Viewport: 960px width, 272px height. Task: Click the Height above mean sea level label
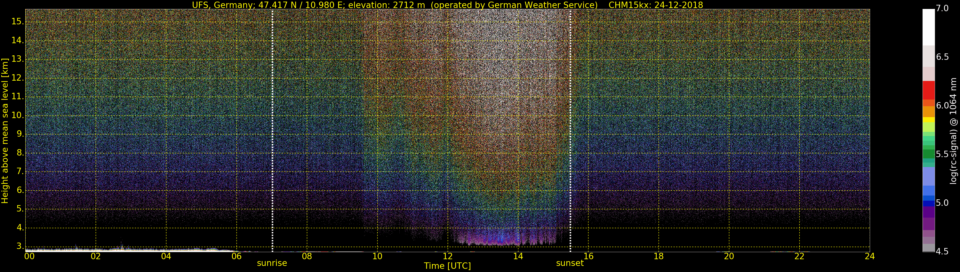click(x=5, y=131)
